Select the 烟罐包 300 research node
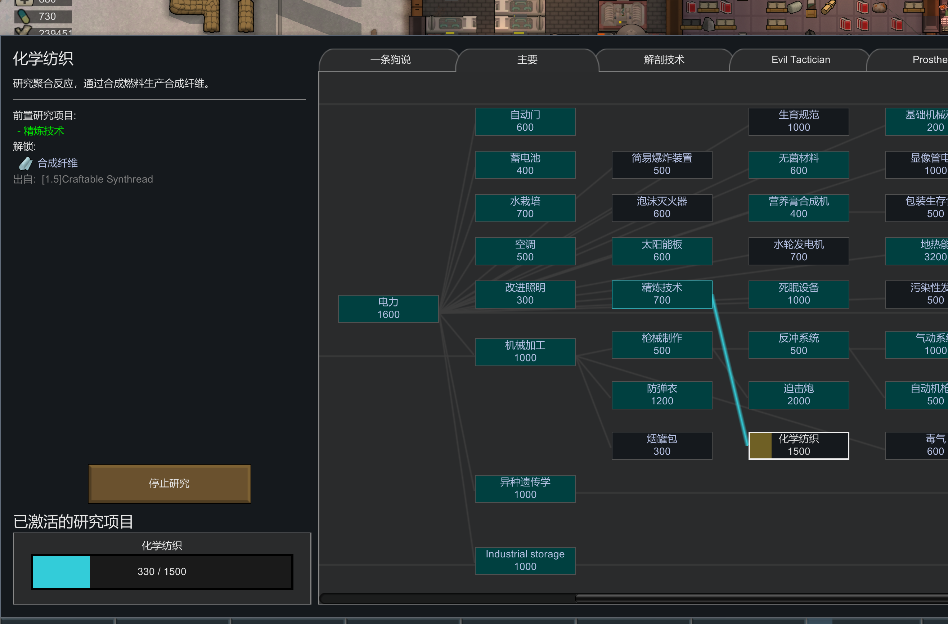Viewport: 948px width, 624px height. 662,445
